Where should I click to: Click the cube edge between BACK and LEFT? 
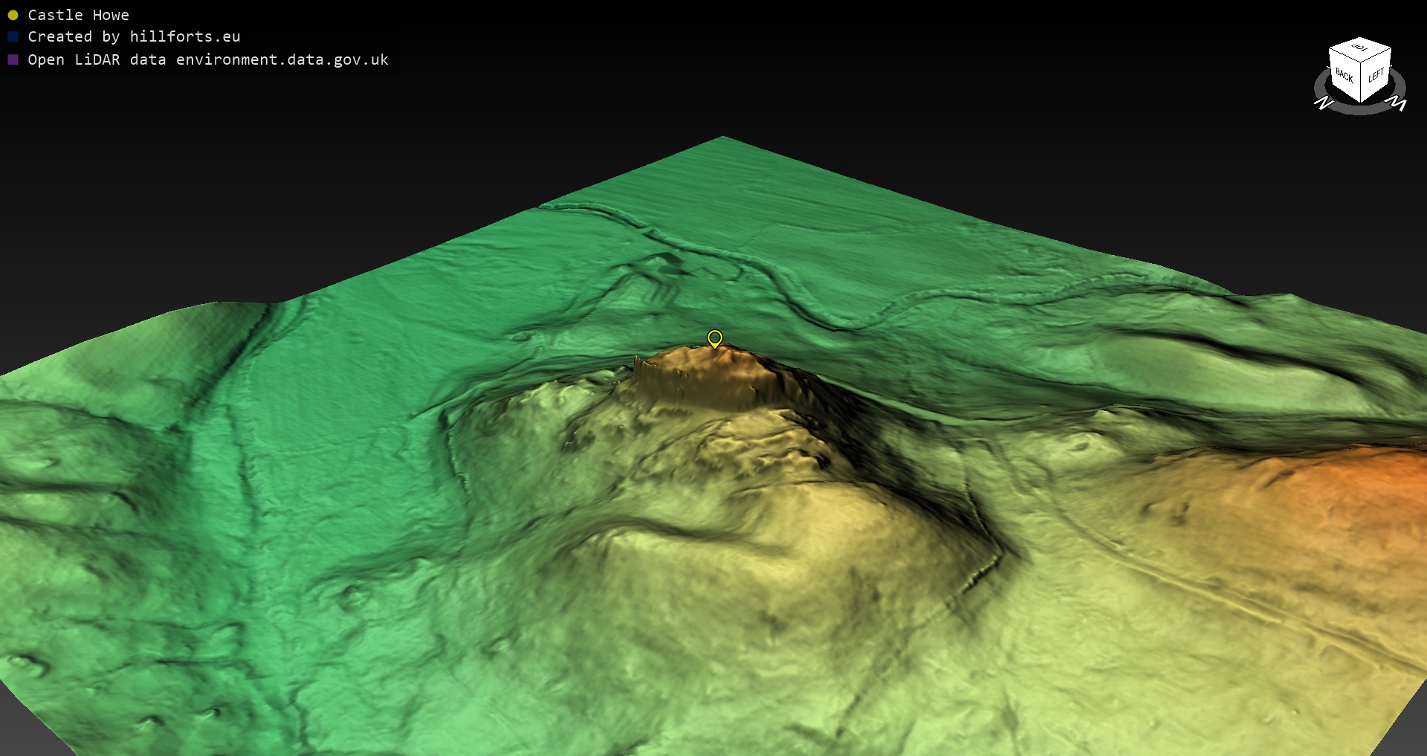point(1361,83)
